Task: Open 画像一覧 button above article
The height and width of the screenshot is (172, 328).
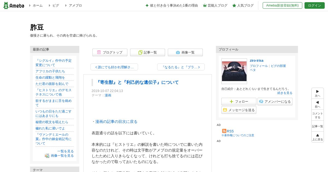Action: coord(185,52)
